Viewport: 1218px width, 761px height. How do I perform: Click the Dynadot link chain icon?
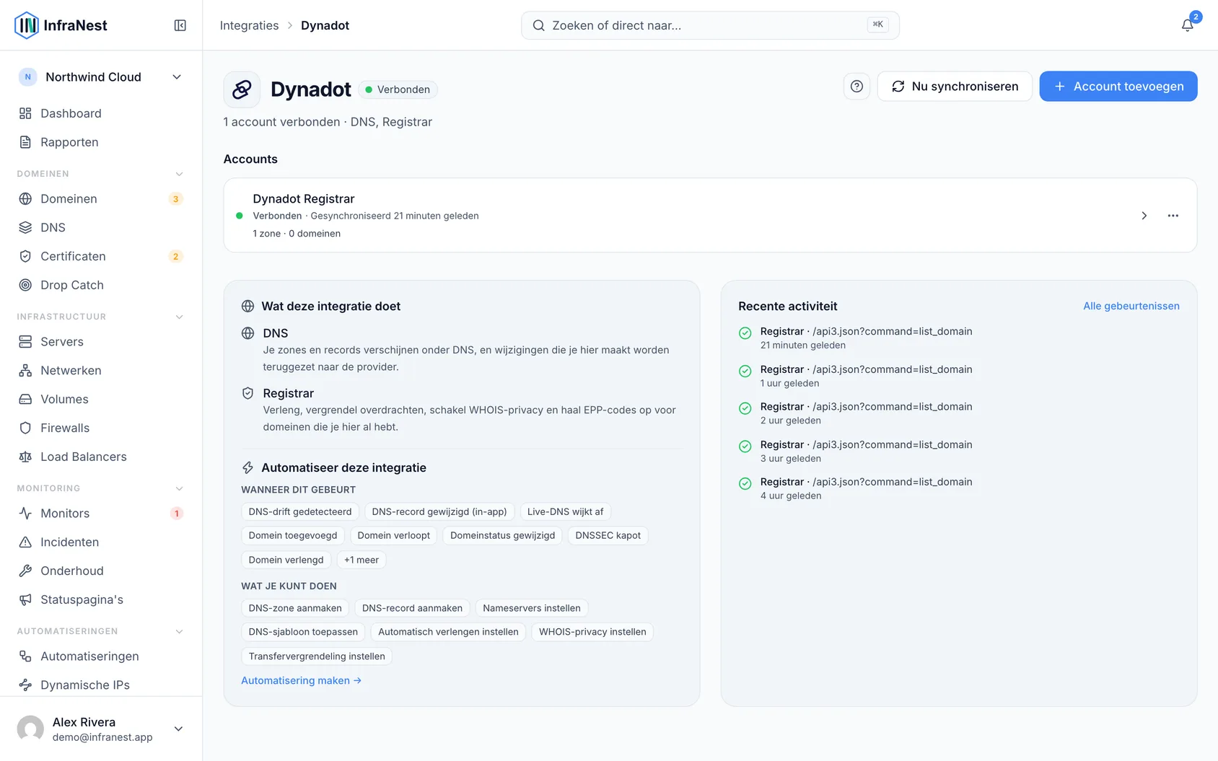click(242, 89)
